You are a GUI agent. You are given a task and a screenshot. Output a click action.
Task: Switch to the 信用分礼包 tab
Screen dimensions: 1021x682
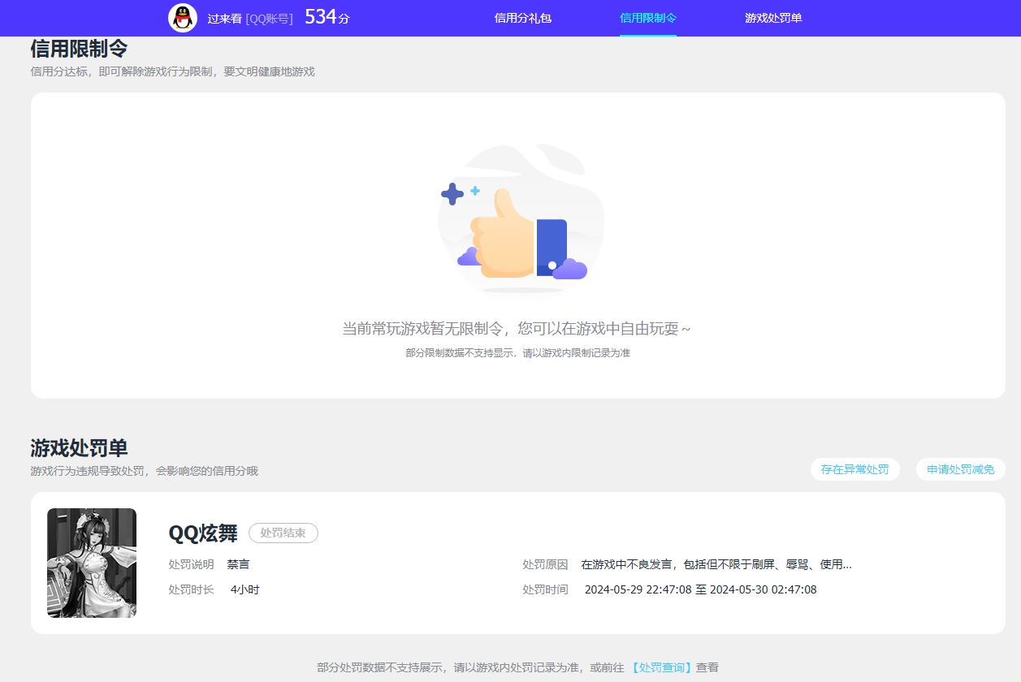pos(522,18)
